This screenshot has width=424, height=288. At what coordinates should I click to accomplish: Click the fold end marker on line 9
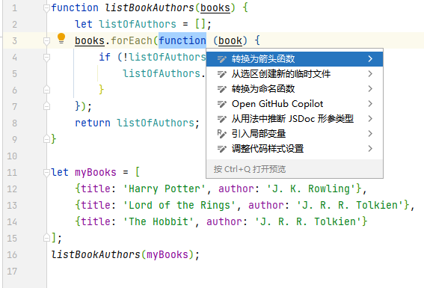46,139
